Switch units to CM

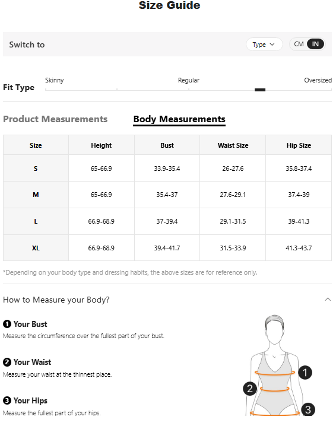click(x=299, y=44)
